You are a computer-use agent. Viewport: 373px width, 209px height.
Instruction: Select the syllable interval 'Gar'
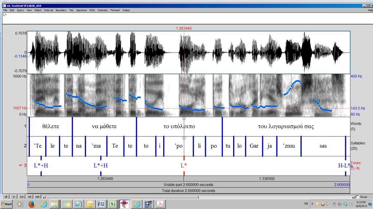coord(254,146)
